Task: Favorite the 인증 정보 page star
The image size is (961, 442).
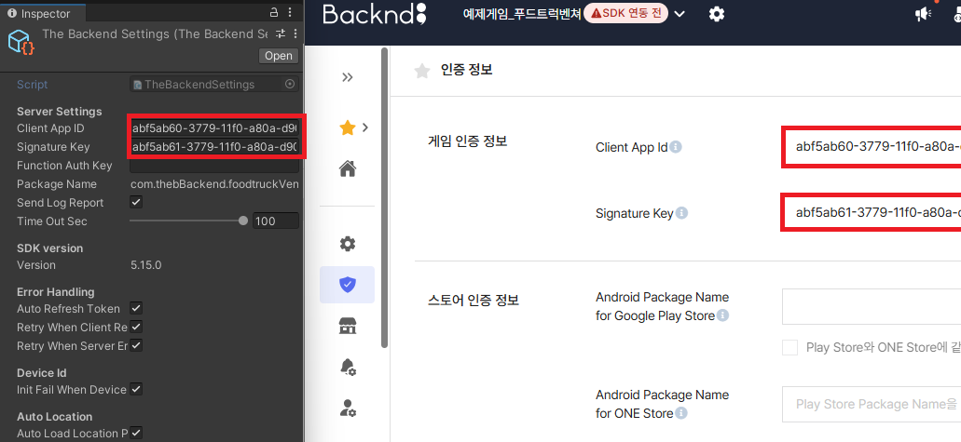Action: pyautogui.click(x=421, y=71)
